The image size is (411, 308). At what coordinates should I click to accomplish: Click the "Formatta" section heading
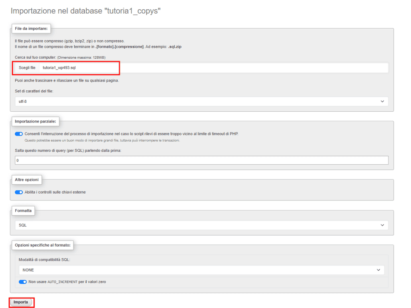[23, 210]
